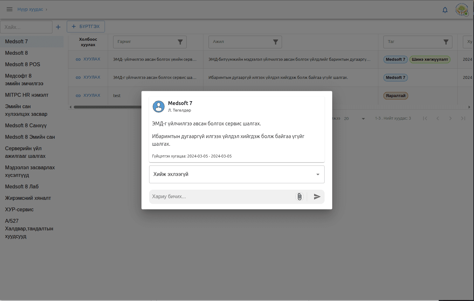474x301 pixels.
Task: Go to the next page arrow
Action: [450, 118]
